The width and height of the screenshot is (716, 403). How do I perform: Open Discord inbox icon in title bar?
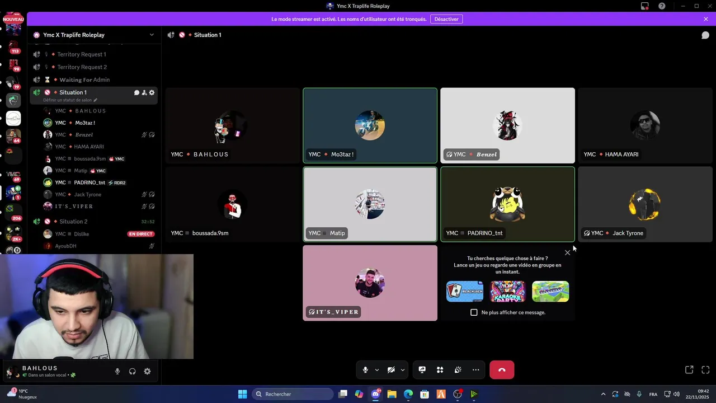tap(645, 6)
